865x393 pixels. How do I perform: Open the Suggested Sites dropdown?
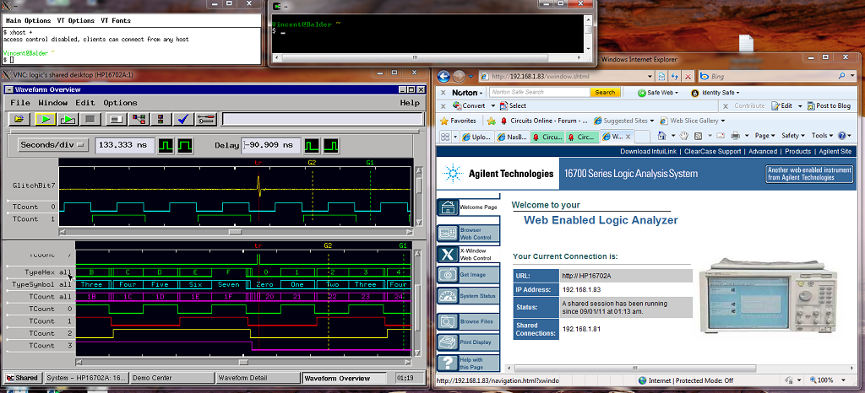pos(651,121)
